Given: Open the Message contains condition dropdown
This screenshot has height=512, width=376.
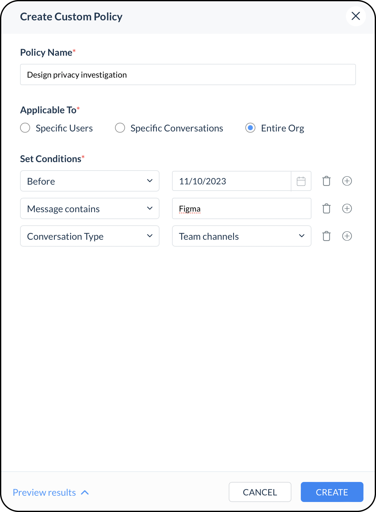Looking at the screenshot, I should click(90, 208).
